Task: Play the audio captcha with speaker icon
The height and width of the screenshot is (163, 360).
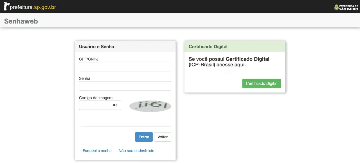Action: (x=115, y=105)
